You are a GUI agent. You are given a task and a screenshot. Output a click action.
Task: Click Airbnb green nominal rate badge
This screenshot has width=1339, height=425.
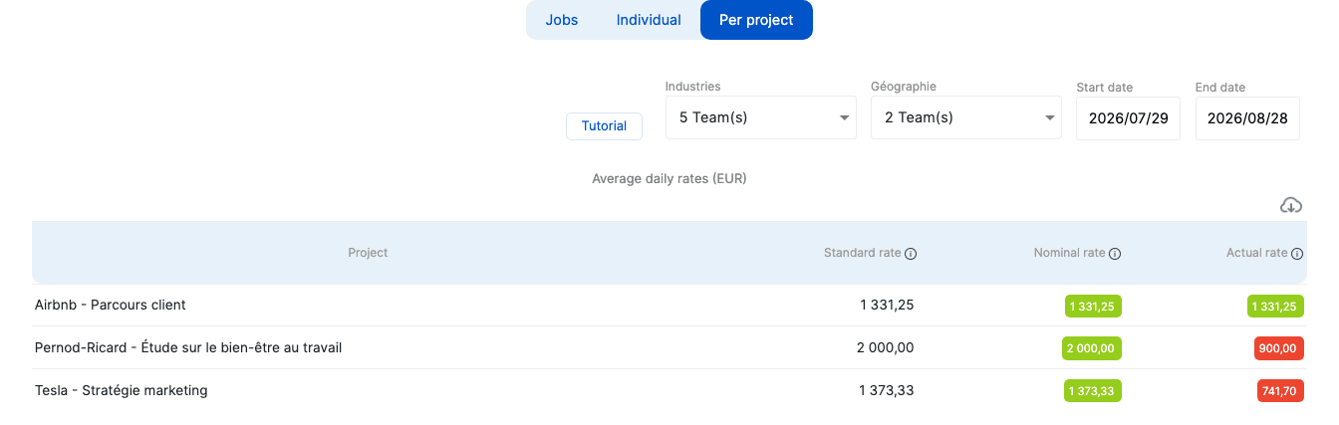click(x=1093, y=307)
